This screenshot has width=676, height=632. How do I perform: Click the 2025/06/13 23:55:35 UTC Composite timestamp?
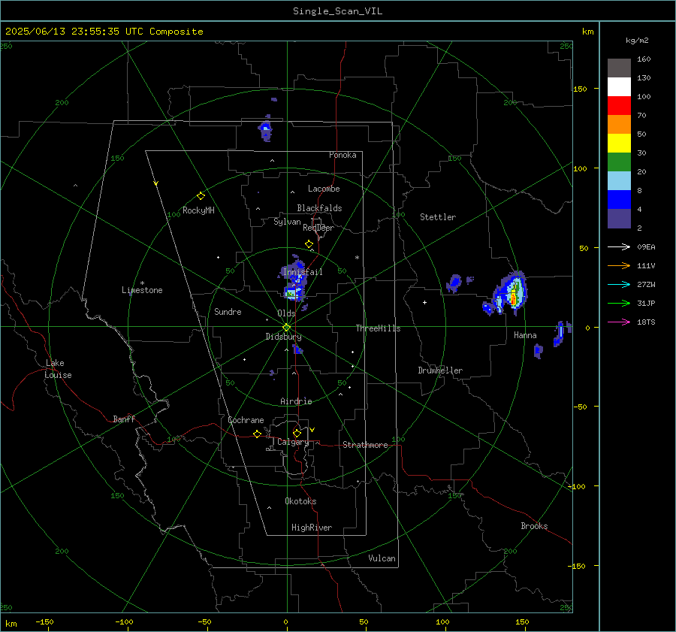click(x=104, y=32)
